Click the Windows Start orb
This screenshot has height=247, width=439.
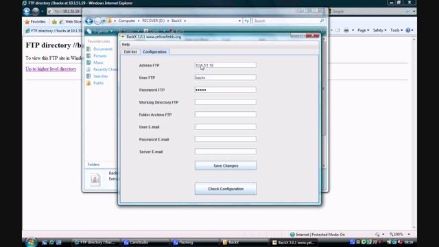coord(30,242)
